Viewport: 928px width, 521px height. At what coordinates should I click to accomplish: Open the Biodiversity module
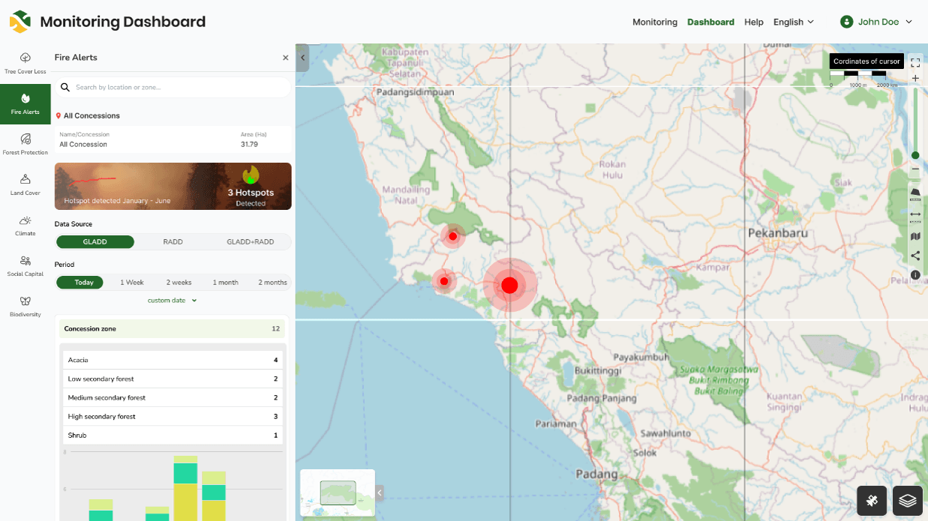coord(25,306)
